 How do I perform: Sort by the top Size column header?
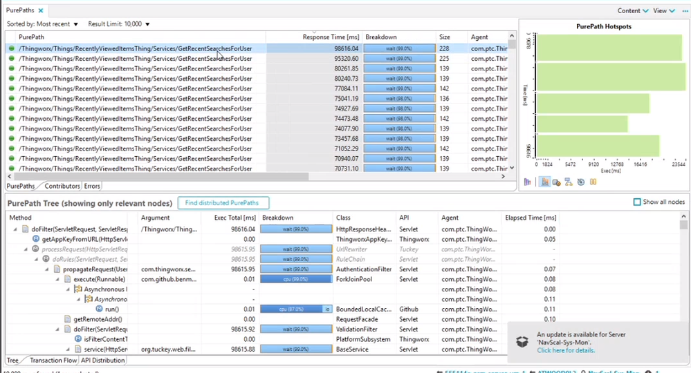[x=445, y=37]
